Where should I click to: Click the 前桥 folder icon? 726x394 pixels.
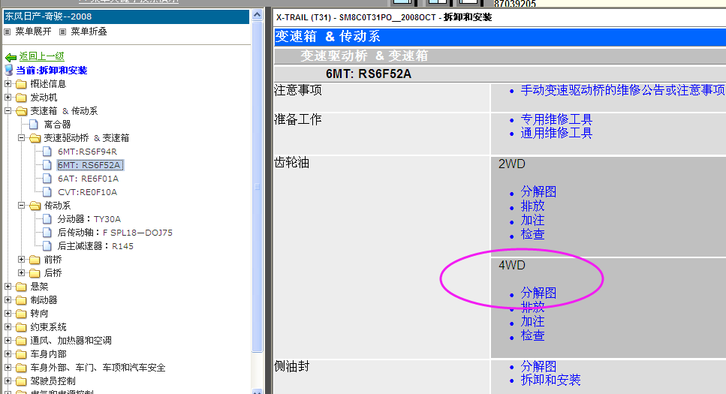tap(35, 260)
